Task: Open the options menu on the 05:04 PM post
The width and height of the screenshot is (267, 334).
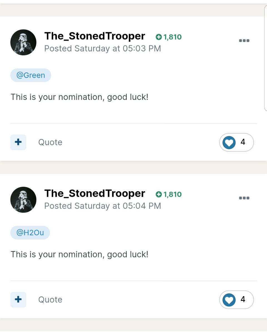Action: [x=244, y=198]
